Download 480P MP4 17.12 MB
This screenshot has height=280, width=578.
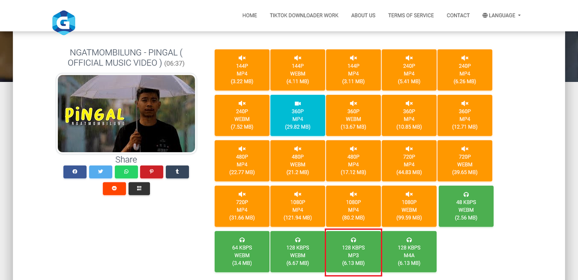tap(354, 161)
